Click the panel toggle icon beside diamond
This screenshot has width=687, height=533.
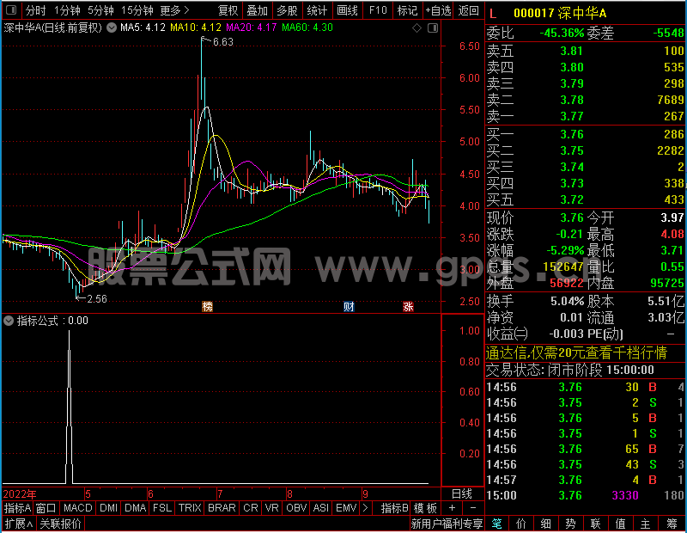[433, 28]
